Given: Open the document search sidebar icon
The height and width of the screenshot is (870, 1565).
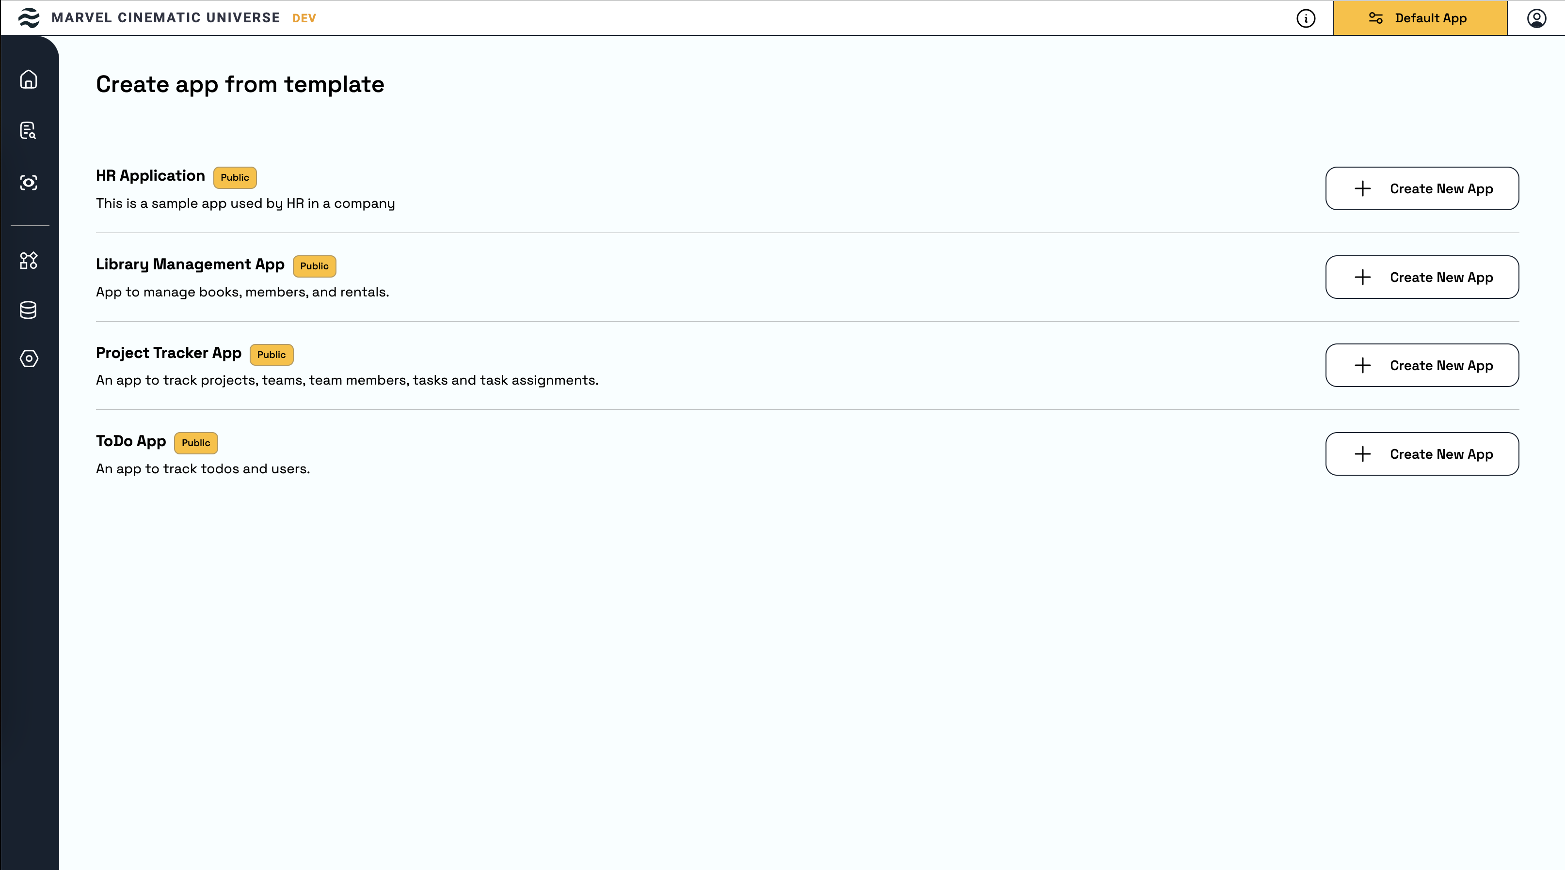Looking at the screenshot, I should (29, 130).
